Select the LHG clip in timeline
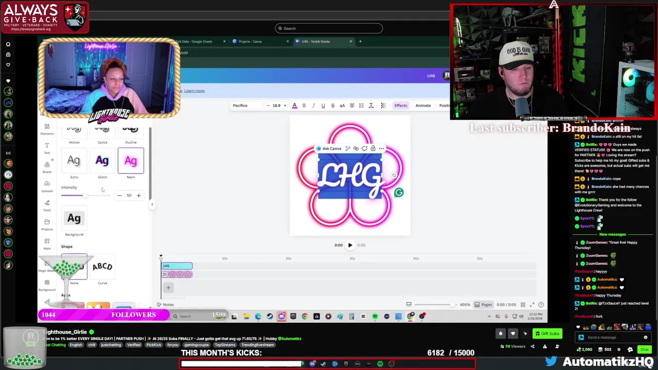The image size is (658, 370). pos(177,266)
